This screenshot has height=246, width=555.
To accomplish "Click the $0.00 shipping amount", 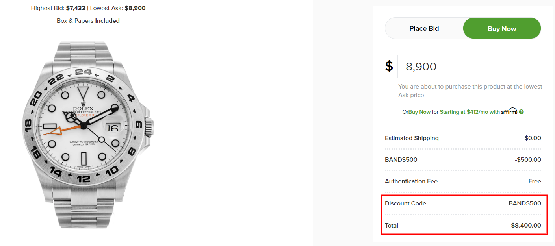I will coord(533,138).
